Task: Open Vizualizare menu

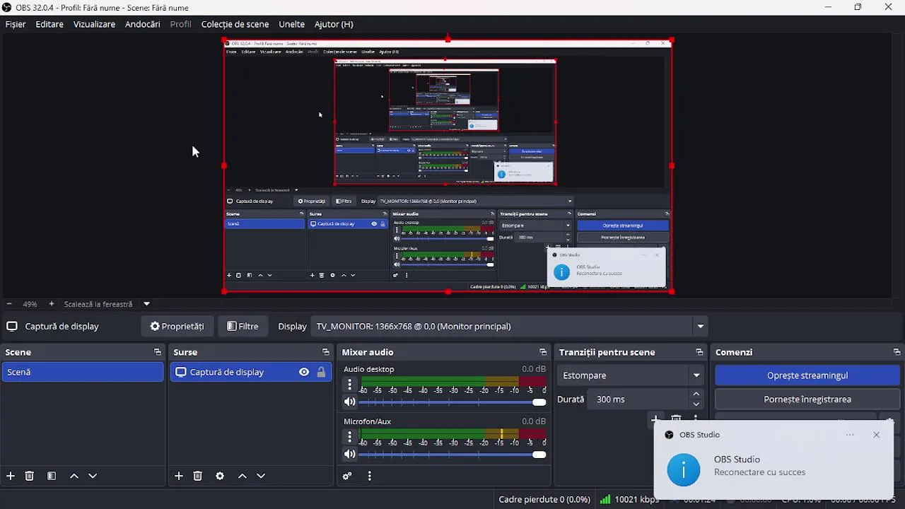Action: (x=94, y=24)
